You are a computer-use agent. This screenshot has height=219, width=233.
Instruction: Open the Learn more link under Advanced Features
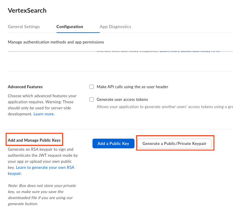[44, 114]
